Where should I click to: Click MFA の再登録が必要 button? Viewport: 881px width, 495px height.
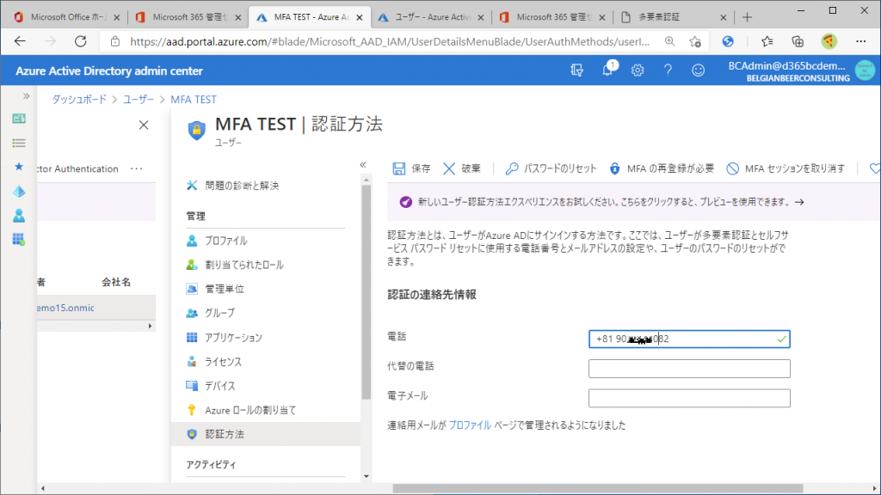click(662, 168)
